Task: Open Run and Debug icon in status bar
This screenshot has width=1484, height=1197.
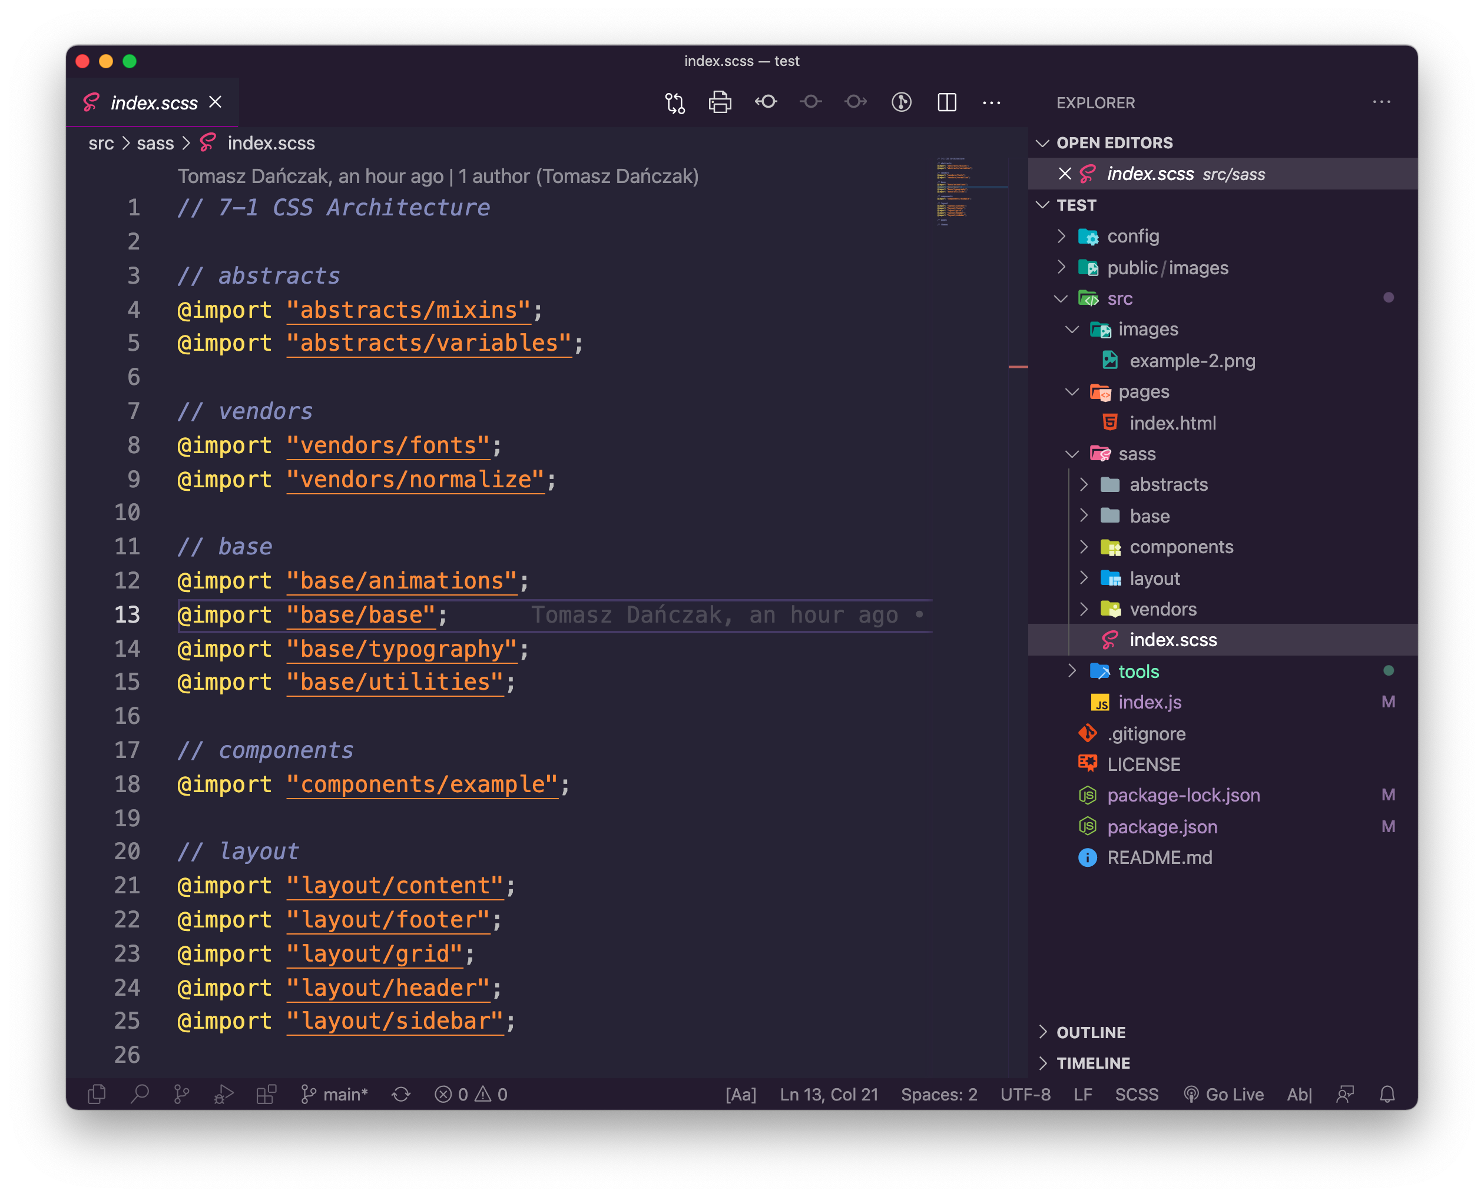Action: 224,1093
